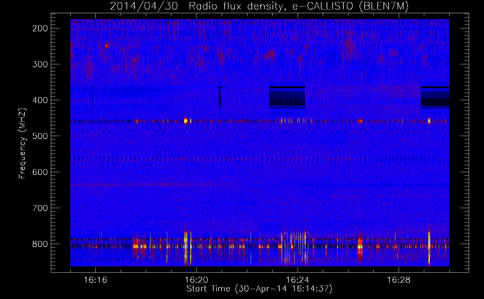Click the 16:24 time tick label
This screenshot has height=299, width=484.
click(x=298, y=280)
